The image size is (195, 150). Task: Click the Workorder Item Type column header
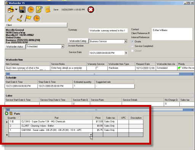pyautogui.click(x=121, y=64)
